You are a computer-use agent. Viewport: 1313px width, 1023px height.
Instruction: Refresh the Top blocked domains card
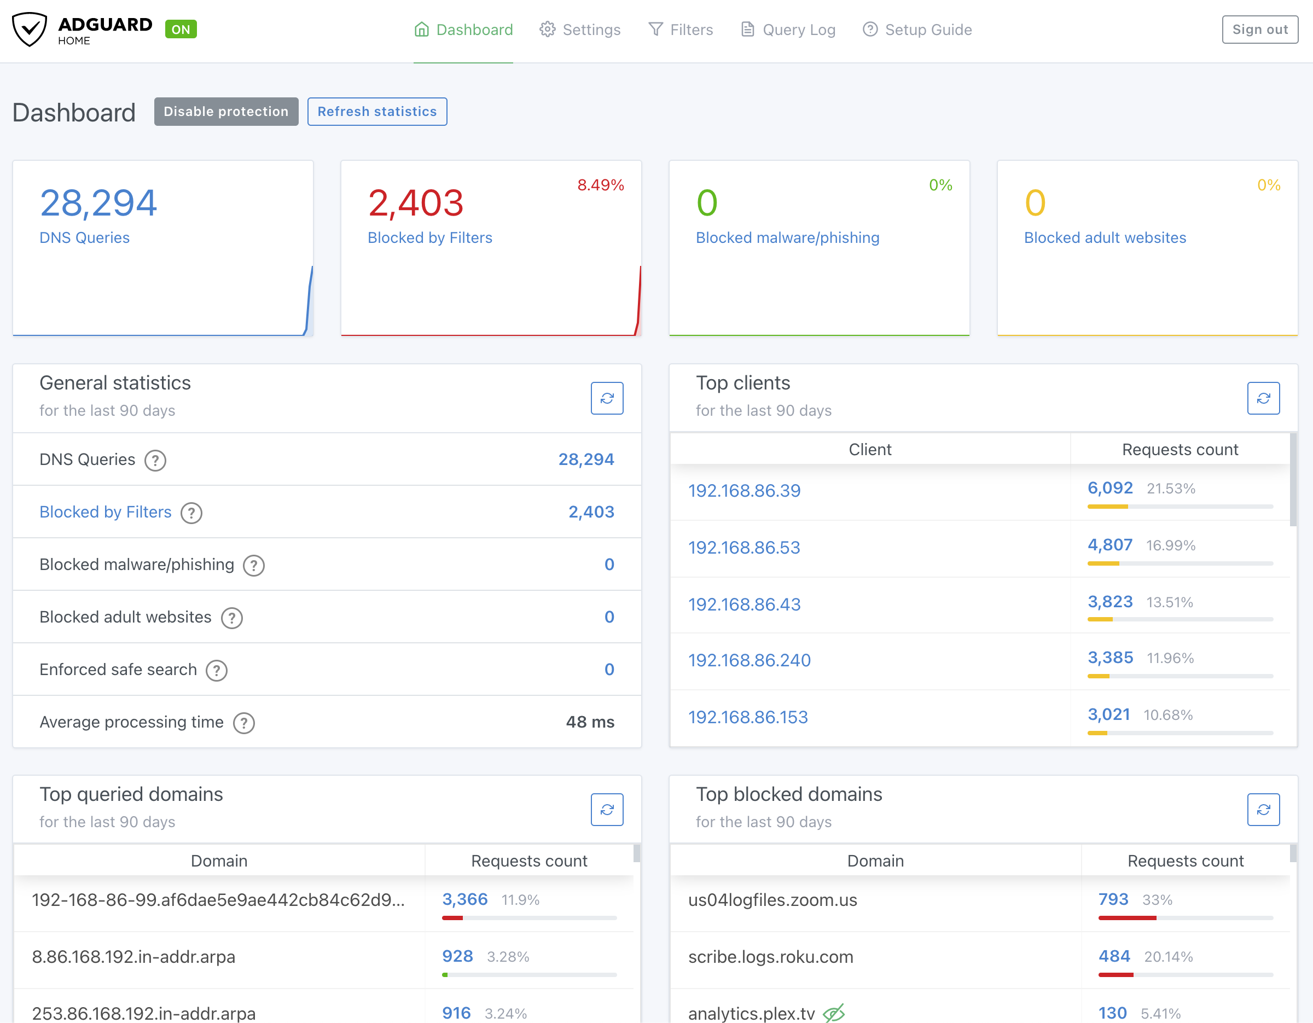coord(1263,809)
